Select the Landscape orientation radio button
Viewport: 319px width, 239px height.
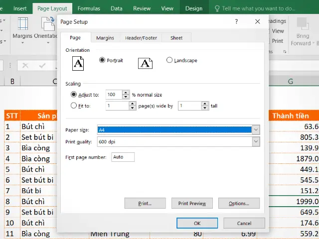click(x=169, y=60)
